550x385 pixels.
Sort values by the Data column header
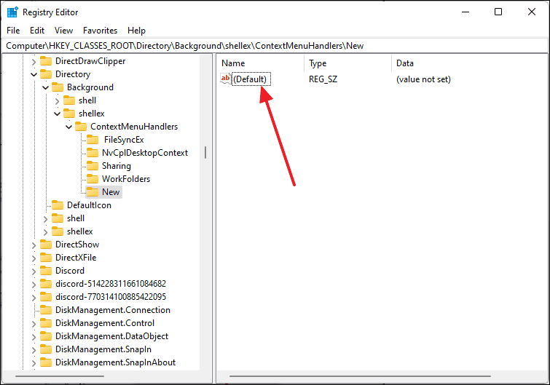tap(469, 63)
